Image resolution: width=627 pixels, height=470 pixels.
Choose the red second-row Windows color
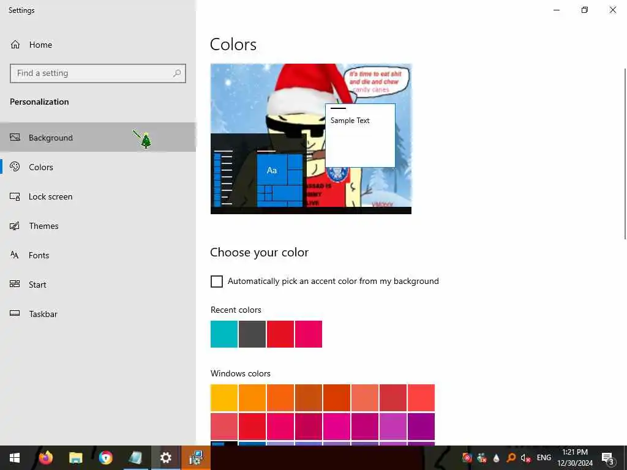[252, 427]
